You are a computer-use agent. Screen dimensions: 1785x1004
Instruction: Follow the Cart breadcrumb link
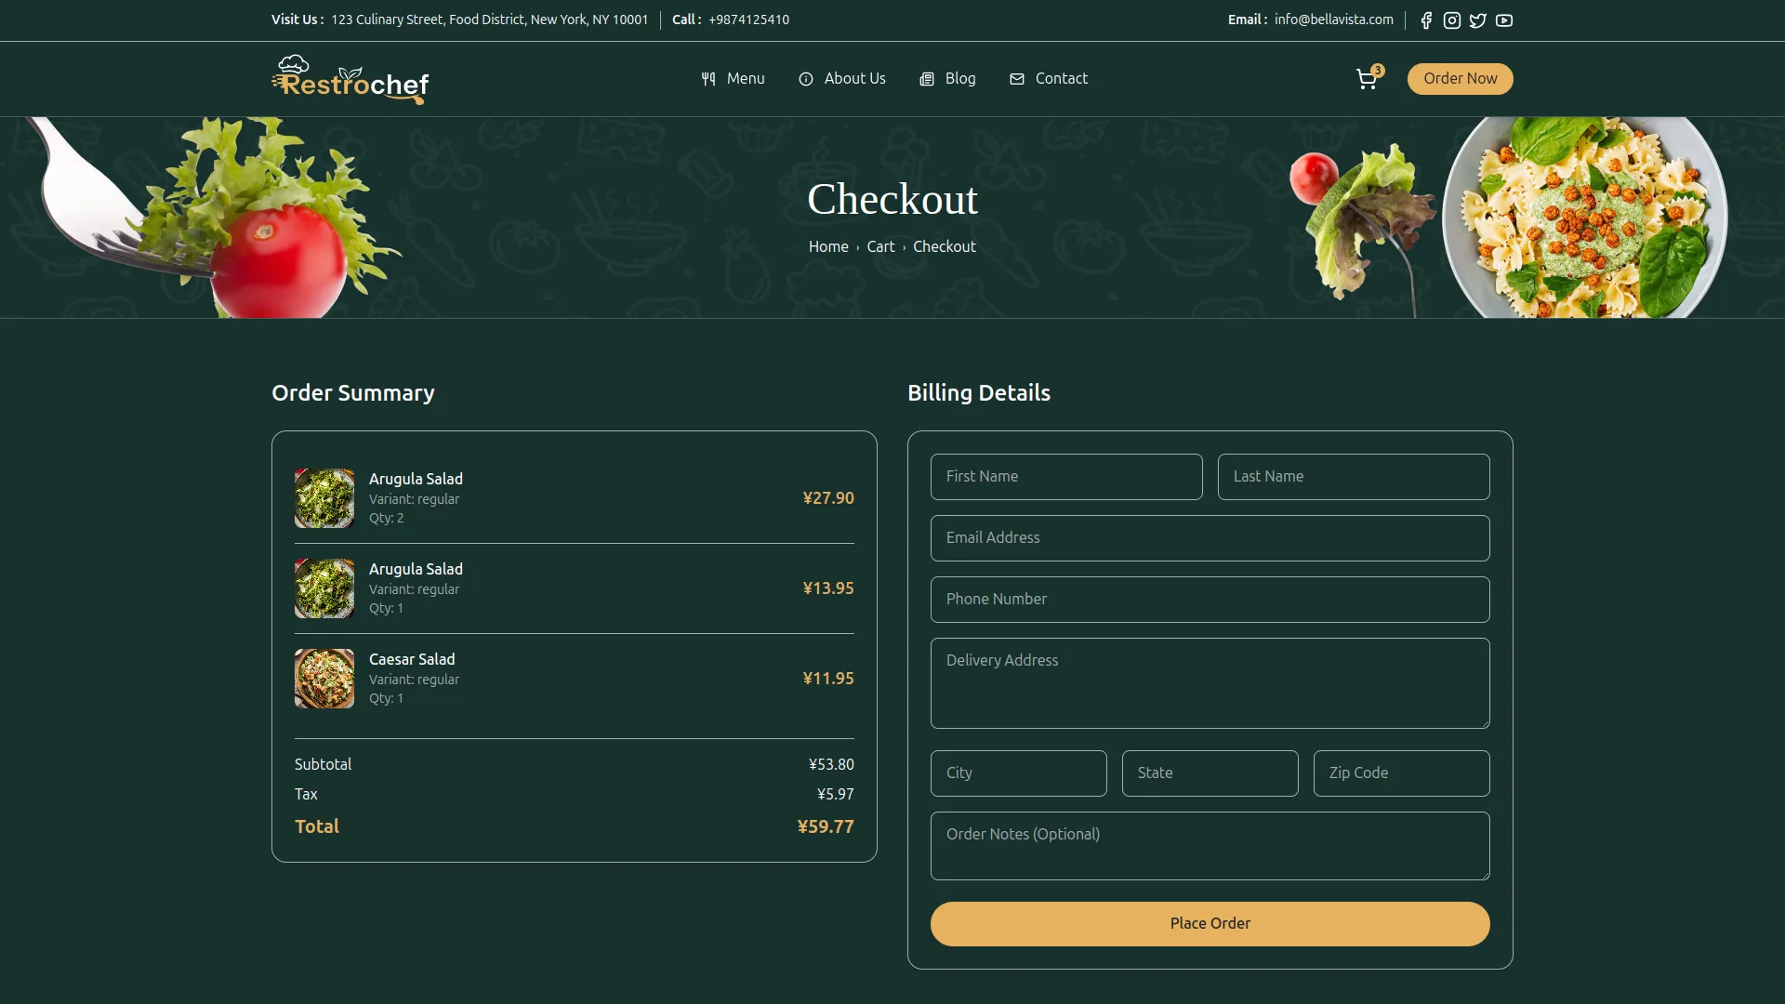pos(880,247)
